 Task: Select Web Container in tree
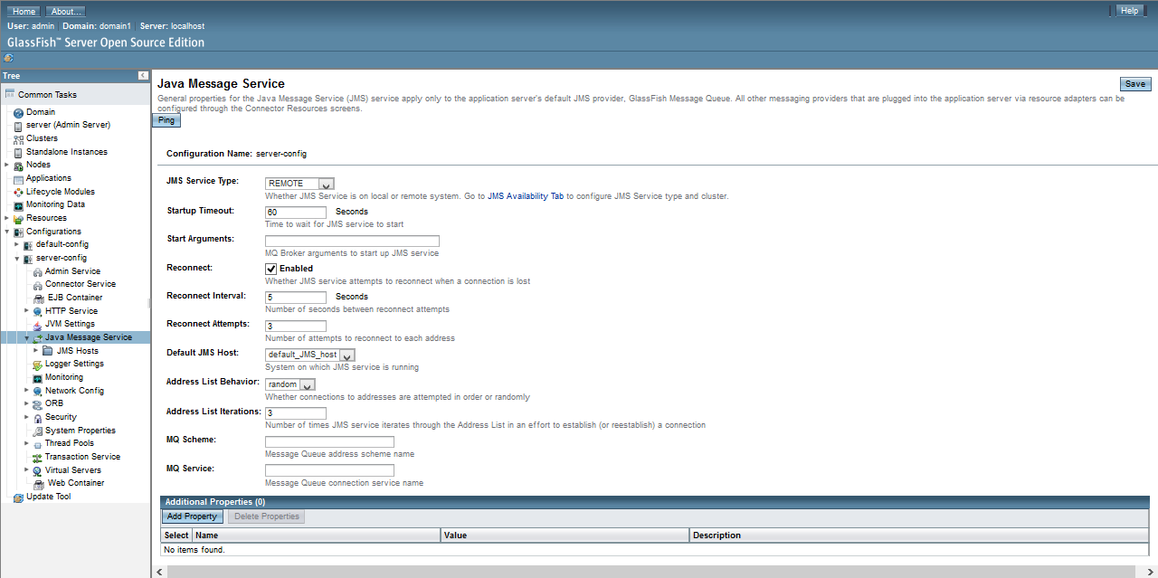pyautogui.click(x=76, y=483)
